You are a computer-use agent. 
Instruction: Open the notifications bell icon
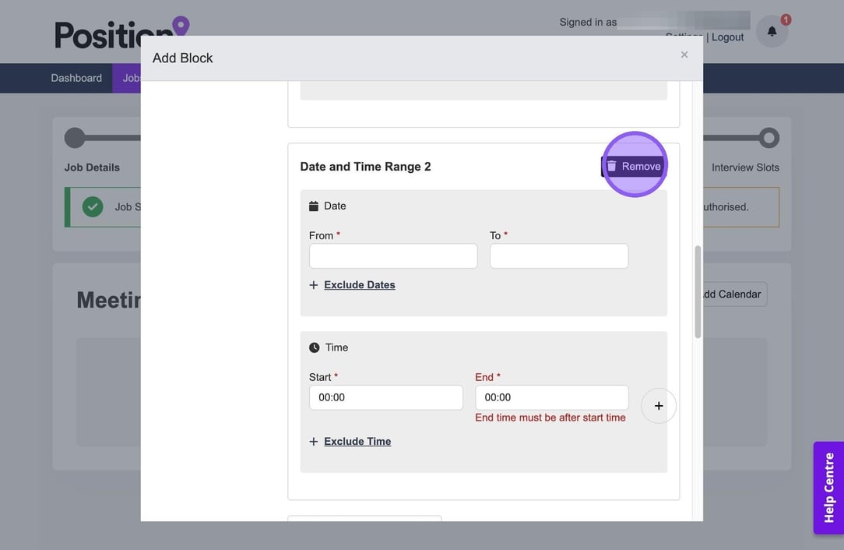pyautogui.click(x=772, y=31)
